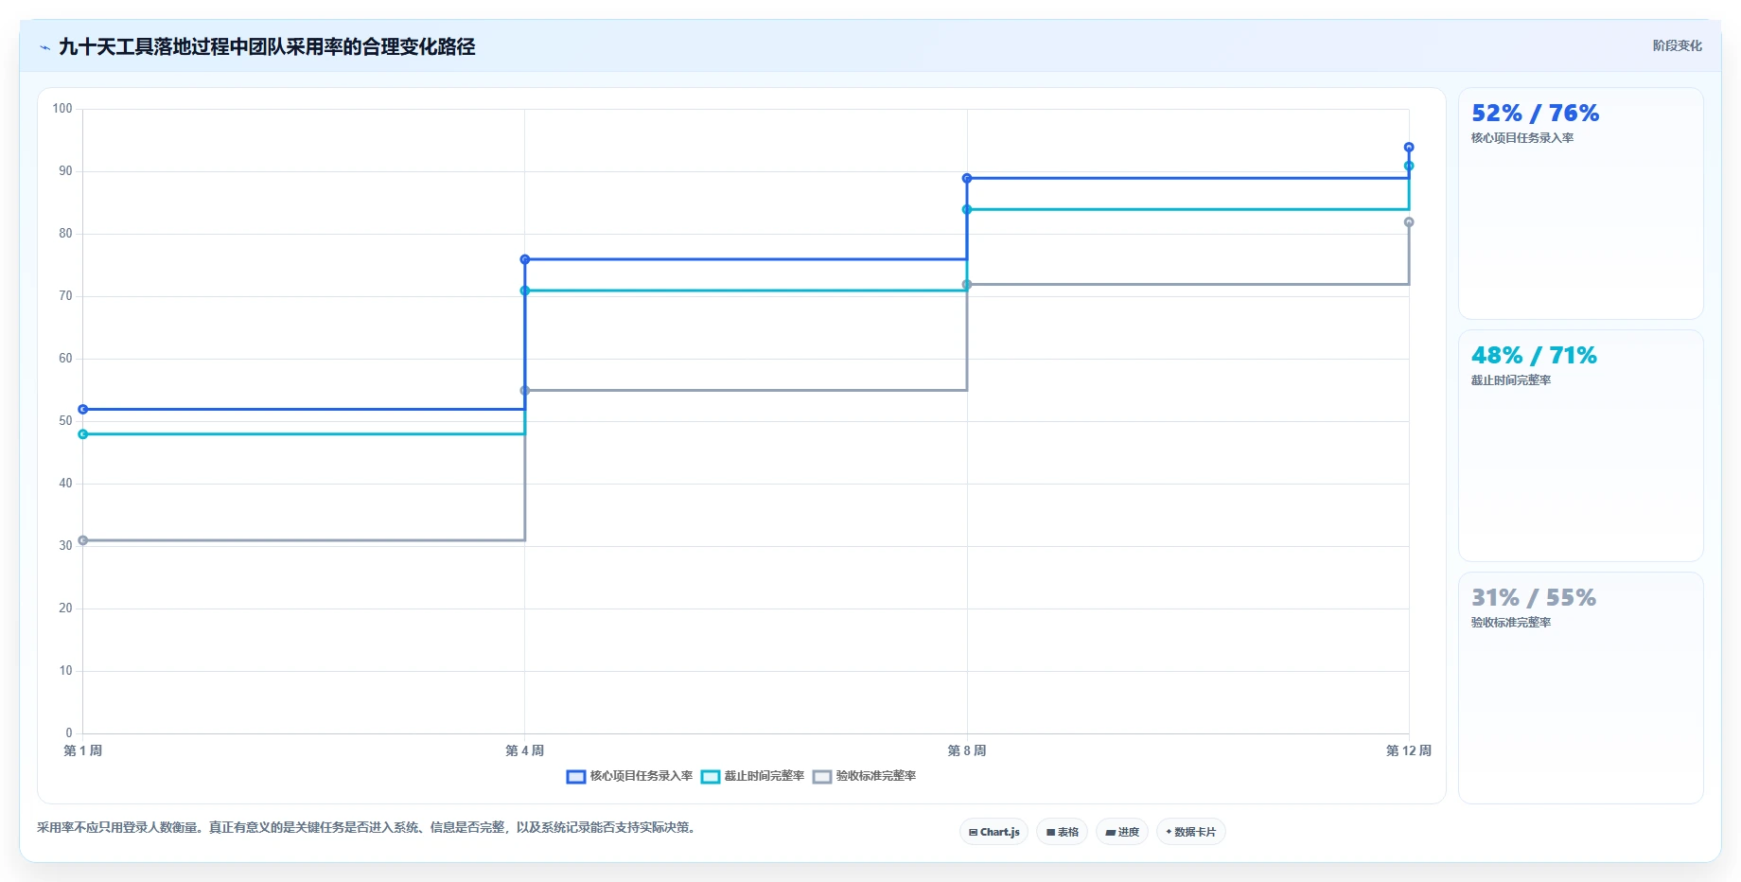Click the dashboard title 九十天工具落地过程中团队采用率的合理变化路径

click(x=267, y=46)
